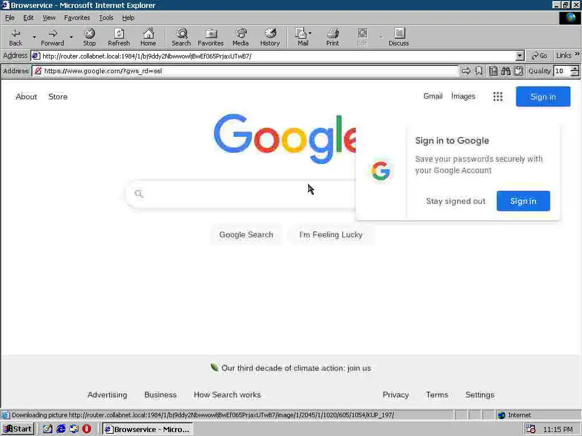The image size is (582, 436).
Task: Open the Edit menu
Action: [28, 18]
